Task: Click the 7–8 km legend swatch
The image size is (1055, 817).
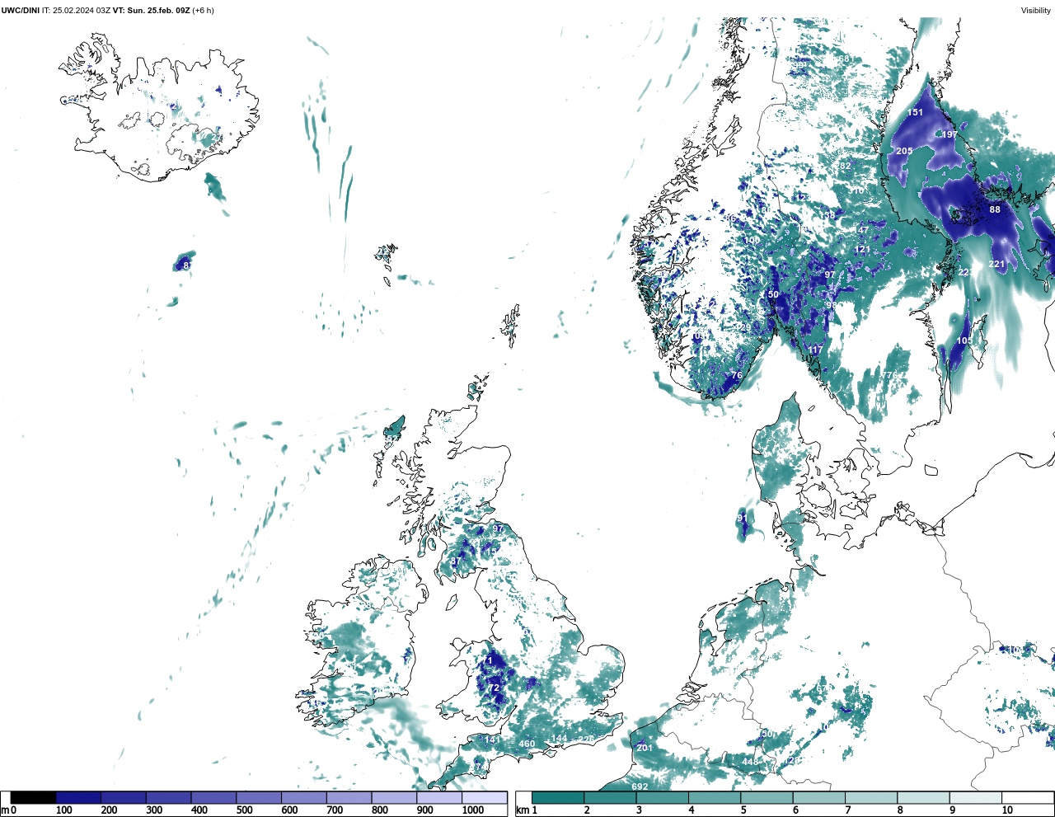Action: click(x=871, y=798)
